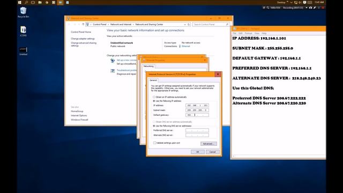Open Change adapter settings link
Screen dimensions: 343x193
pos(83,39)
